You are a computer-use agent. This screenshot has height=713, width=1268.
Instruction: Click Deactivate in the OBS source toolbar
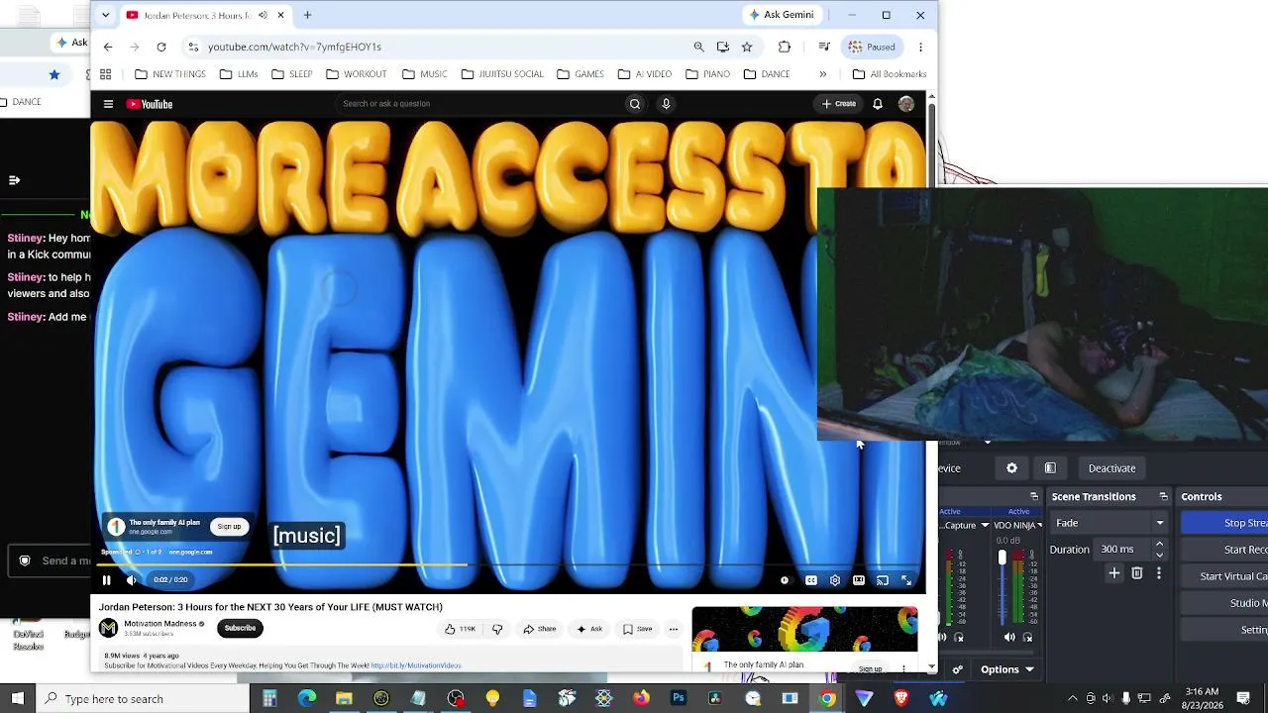tap(1111, 468)
